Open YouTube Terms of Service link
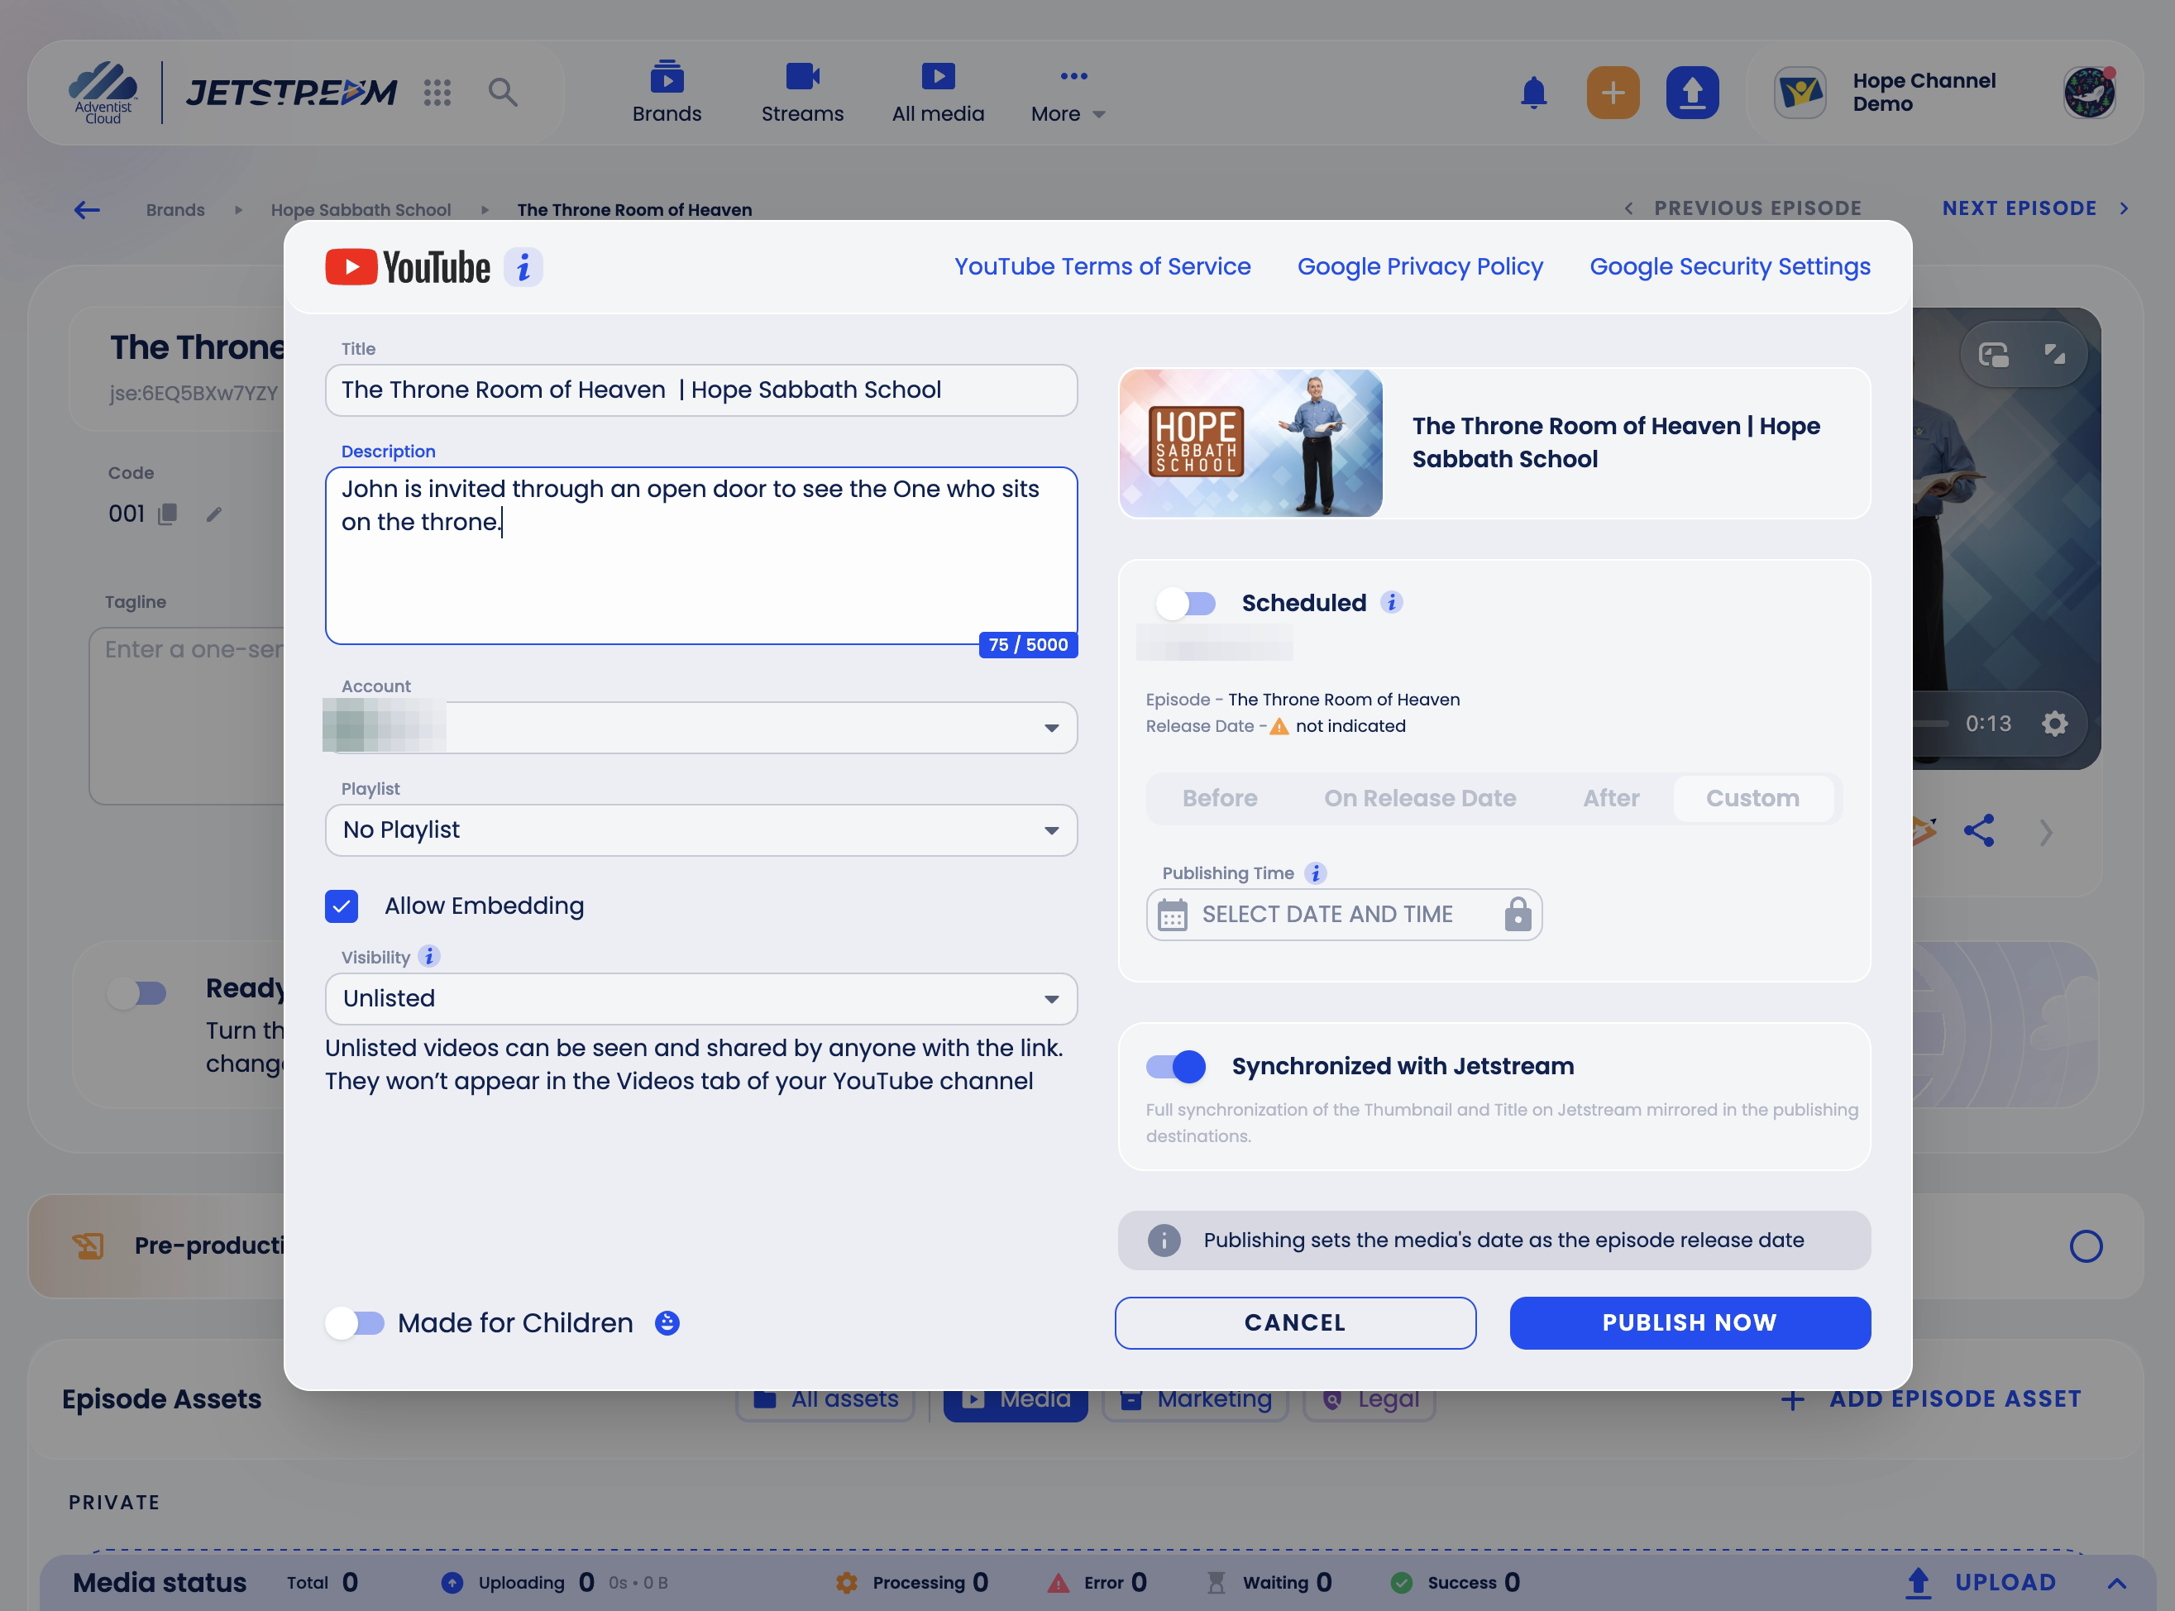 tap(1102, 266)
